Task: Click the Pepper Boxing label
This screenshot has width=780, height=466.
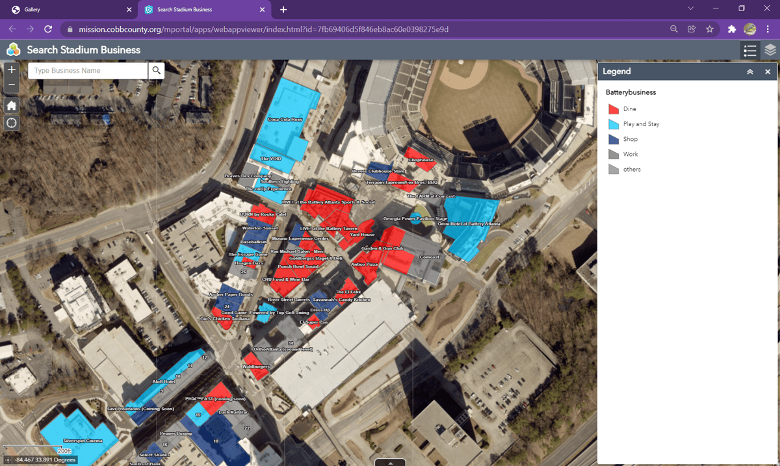Action: 175,433
